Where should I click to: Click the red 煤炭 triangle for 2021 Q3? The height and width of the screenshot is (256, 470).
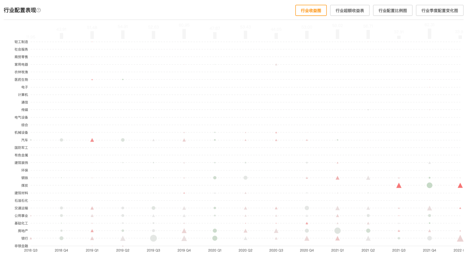coord(399,185)
